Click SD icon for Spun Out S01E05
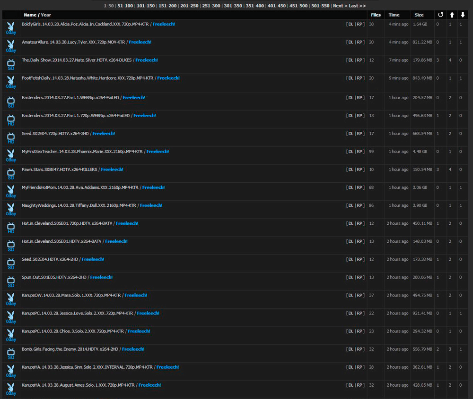 coord(11,281)
